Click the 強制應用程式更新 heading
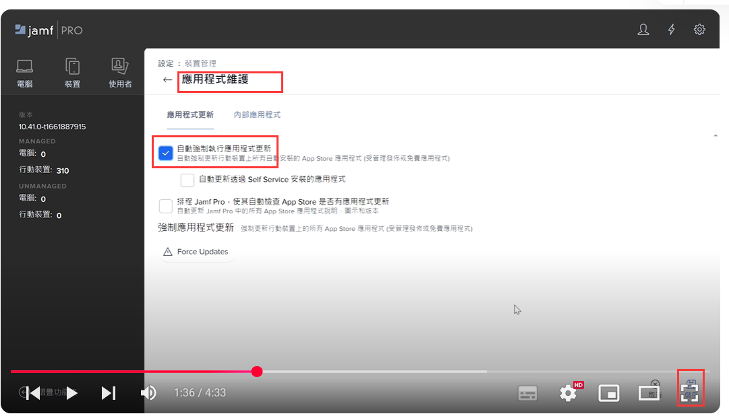The width and height of the screenshot is (729, 418). tap(196, 228)
